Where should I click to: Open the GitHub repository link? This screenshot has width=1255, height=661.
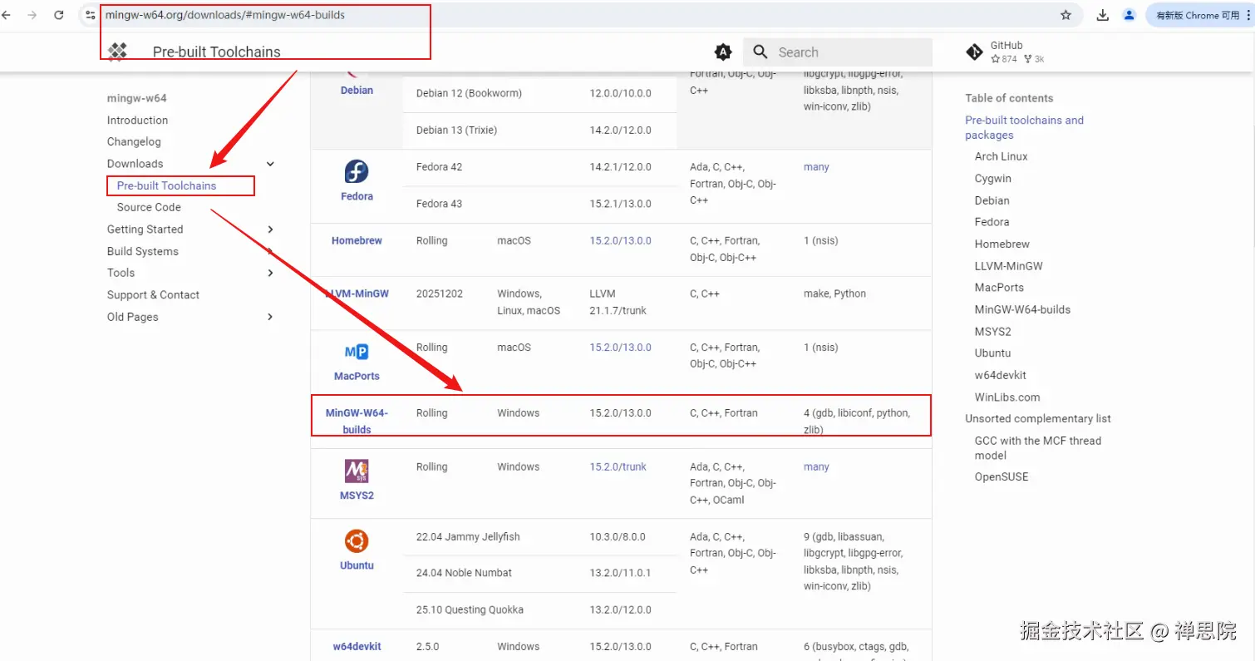tap(1005, 52)
